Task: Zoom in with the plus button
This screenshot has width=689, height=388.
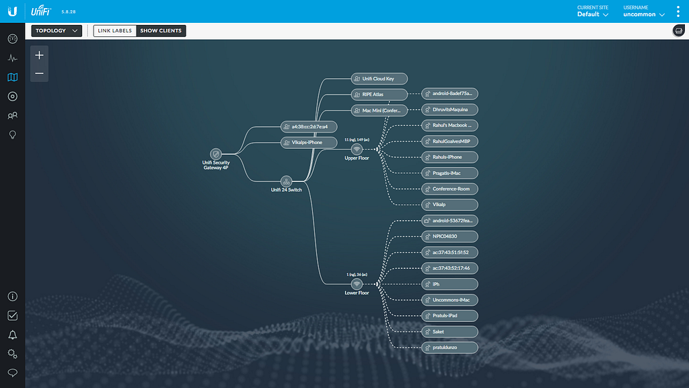Action: [x=39, y=55]
